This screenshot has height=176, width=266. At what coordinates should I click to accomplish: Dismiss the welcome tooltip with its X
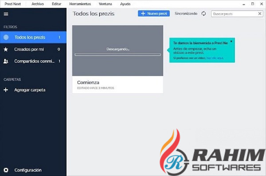pyautogui.click(x=231, y=41)
